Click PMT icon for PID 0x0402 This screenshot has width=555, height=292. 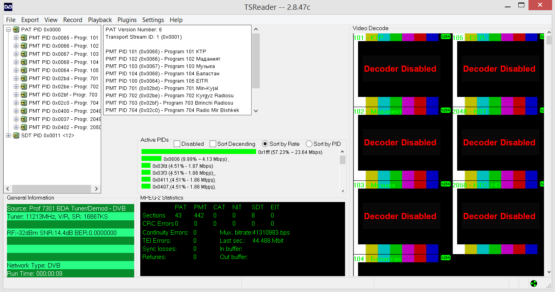click(24, 127)
